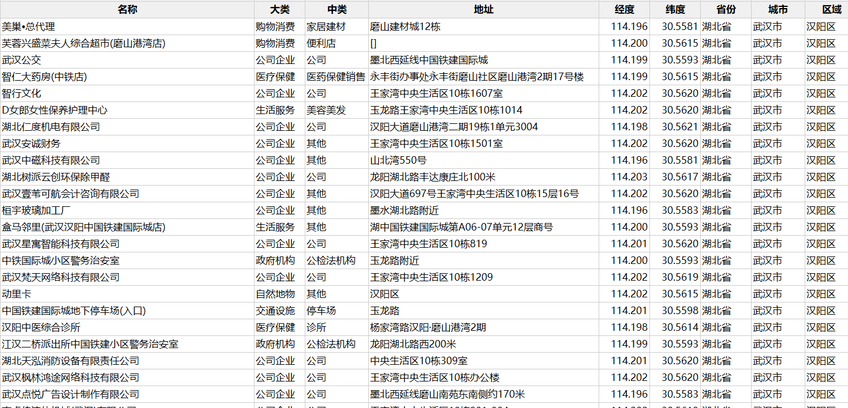Click the address 墨北西延线磨山南苑东南侧约170米
Viewport: 848px width, 408px height.
pos(484,394)
